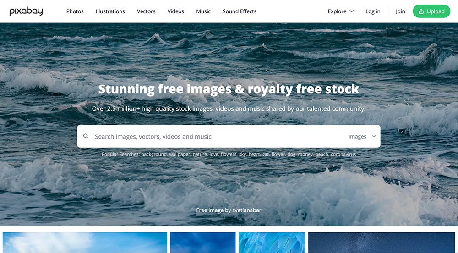The width and height of the screenshot is (458, 253).
Task: Click the Pixabay logo
Action: [26, 11]
